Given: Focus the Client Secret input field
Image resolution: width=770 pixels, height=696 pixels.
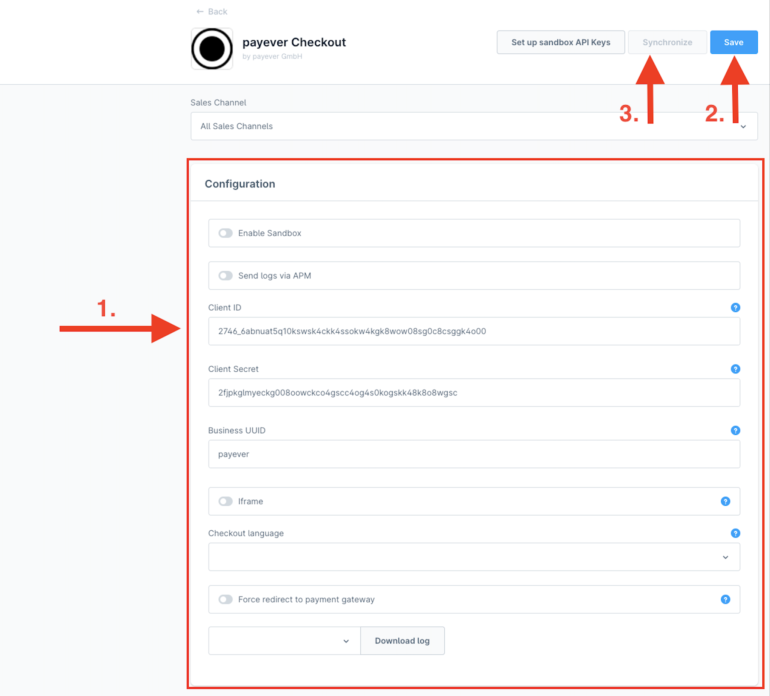Looking at the screenshot, I should 474,393.
